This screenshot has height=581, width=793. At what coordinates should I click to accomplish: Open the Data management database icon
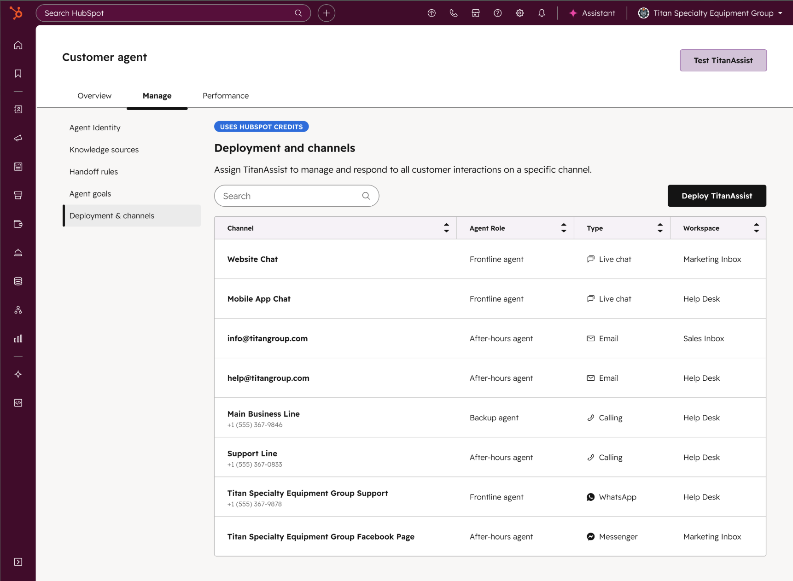tap(18, 281)
